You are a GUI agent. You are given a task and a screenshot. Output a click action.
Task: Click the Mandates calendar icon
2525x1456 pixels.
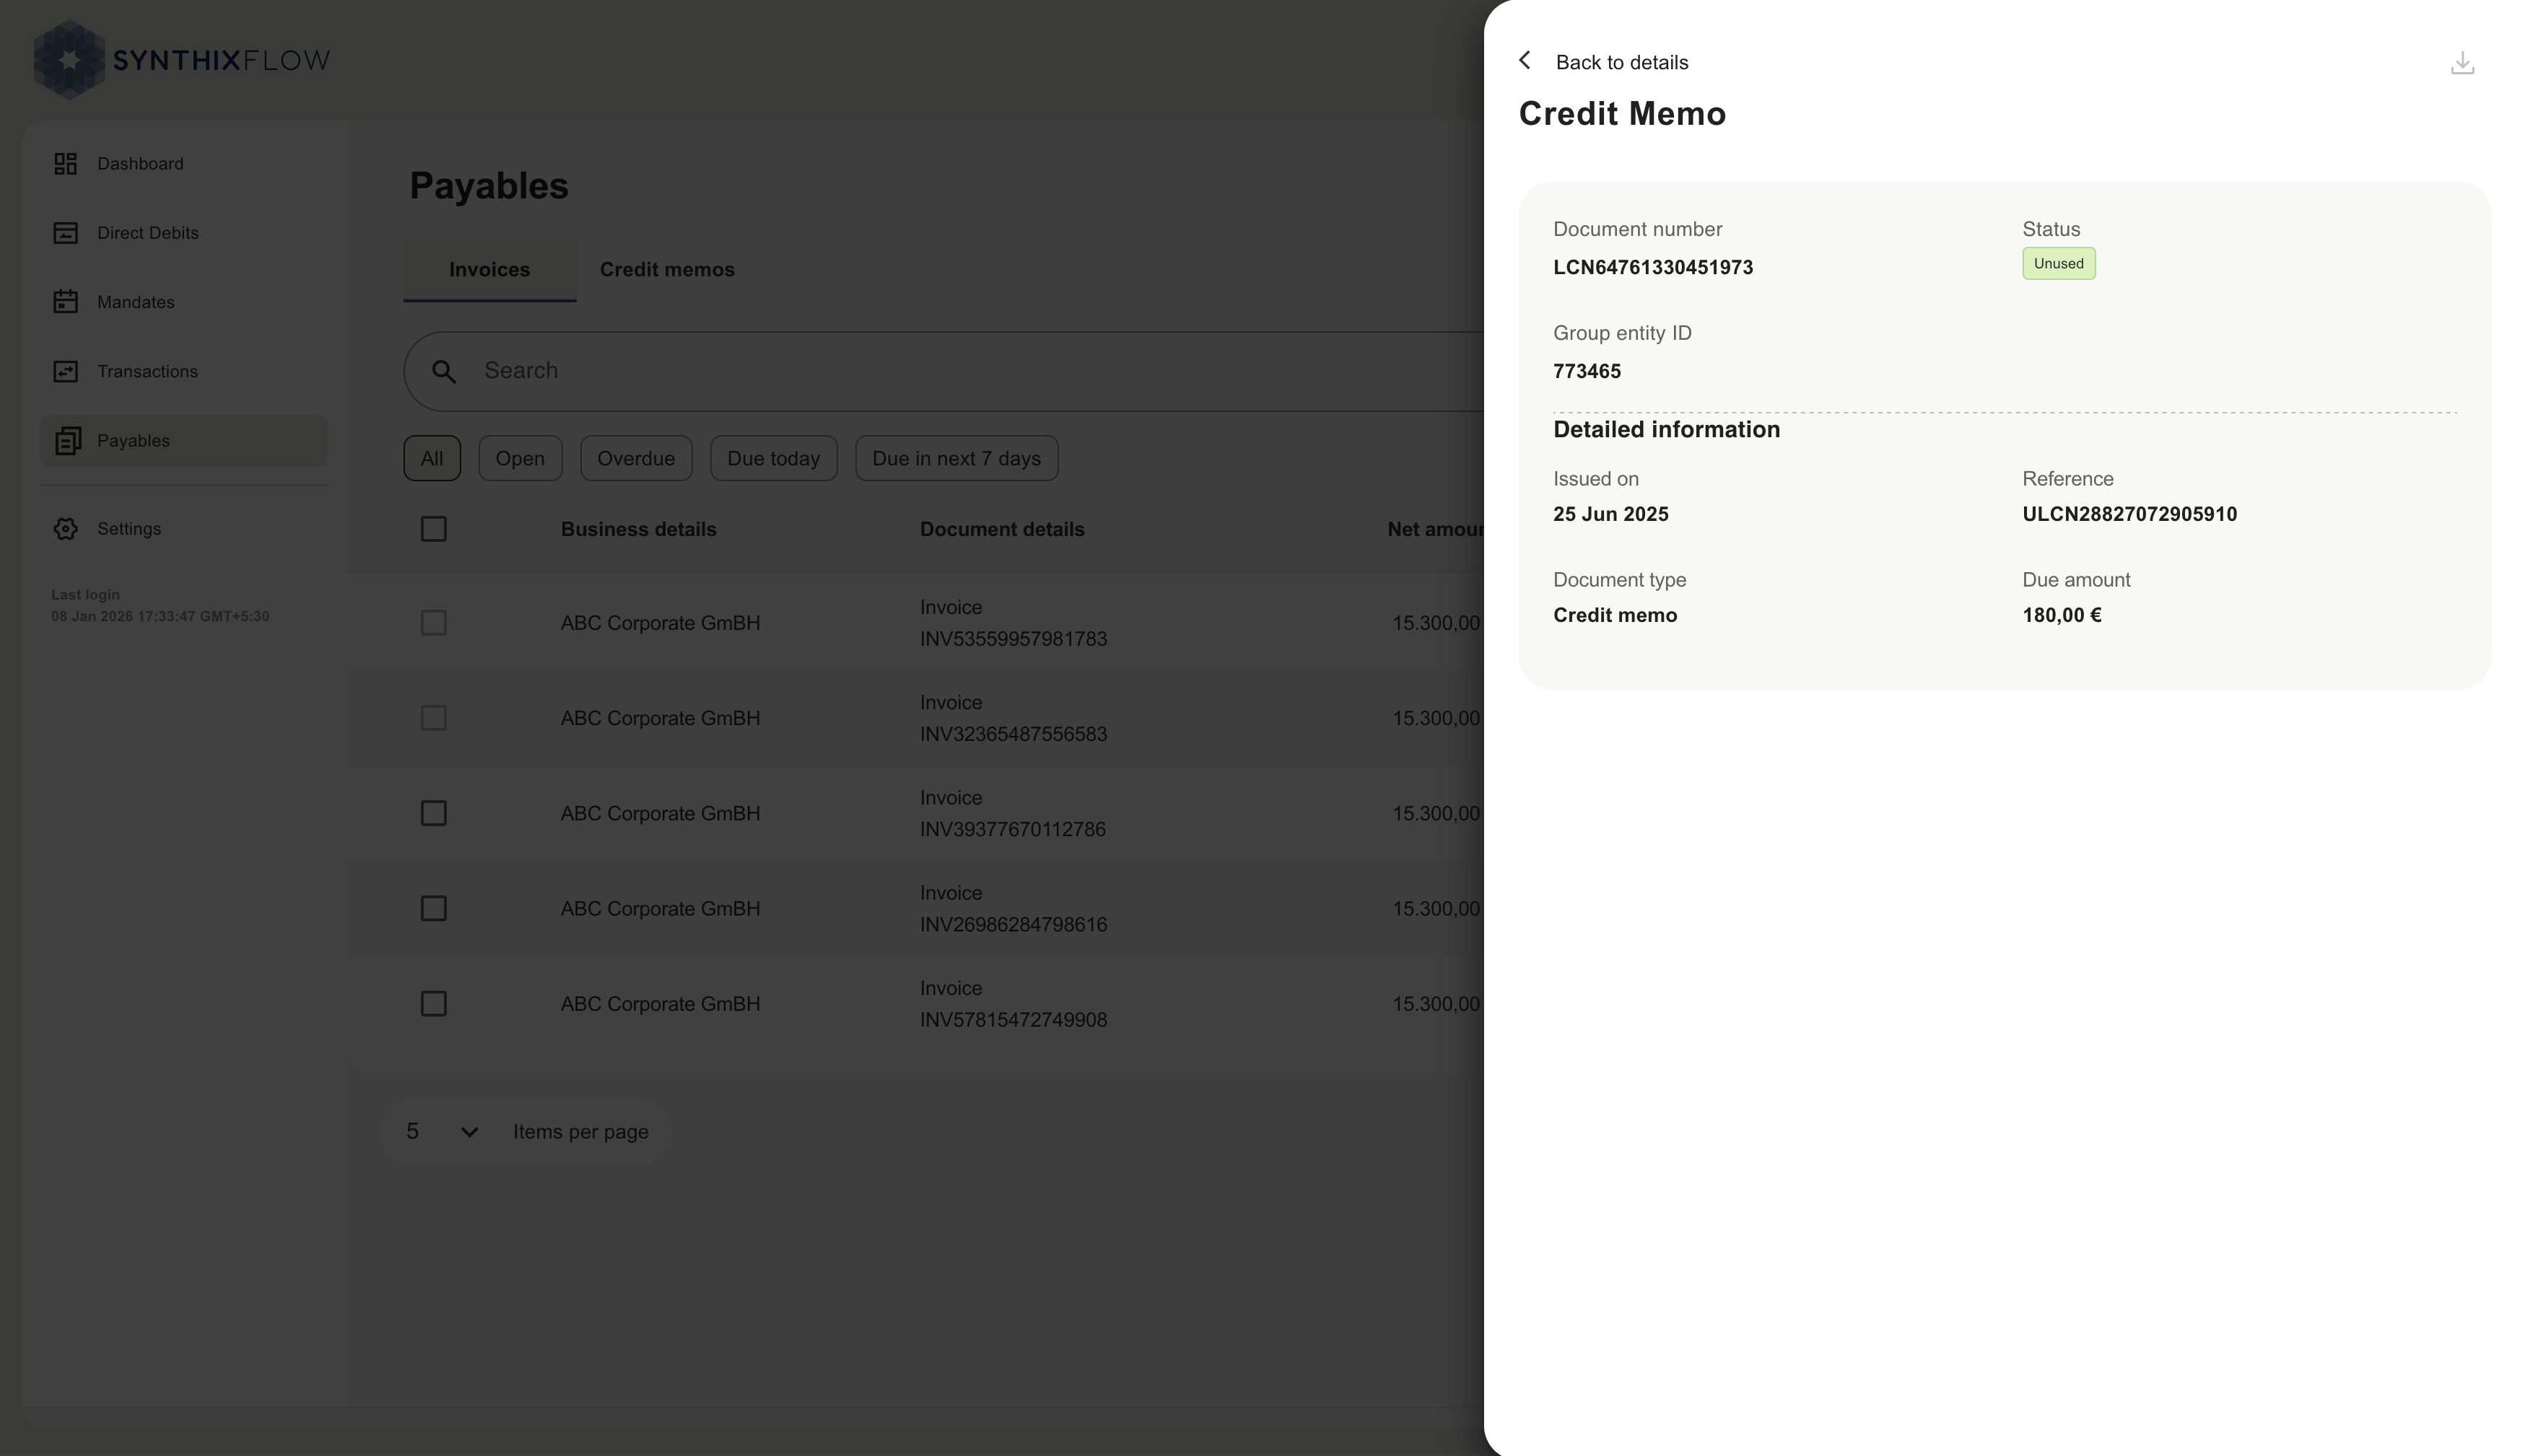[x=66, y=302]
